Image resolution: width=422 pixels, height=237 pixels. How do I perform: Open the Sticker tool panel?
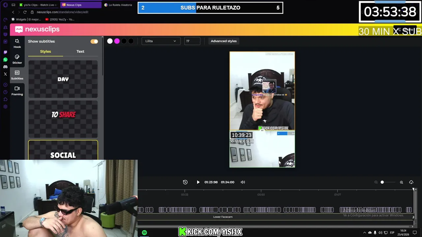17,59
